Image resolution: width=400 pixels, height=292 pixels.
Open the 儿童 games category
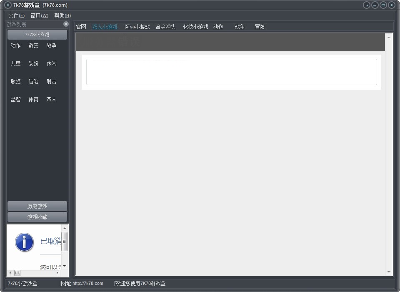15,64
